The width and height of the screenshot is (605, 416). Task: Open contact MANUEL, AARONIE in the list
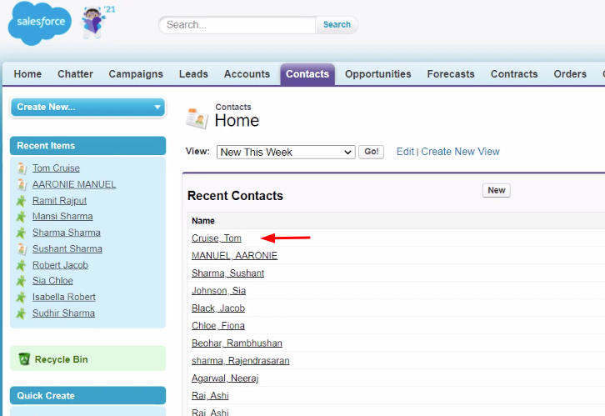coord(235,256)
